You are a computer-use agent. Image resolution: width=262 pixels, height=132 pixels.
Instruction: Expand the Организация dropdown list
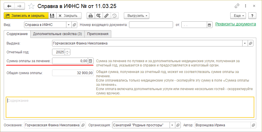(172, 125)
